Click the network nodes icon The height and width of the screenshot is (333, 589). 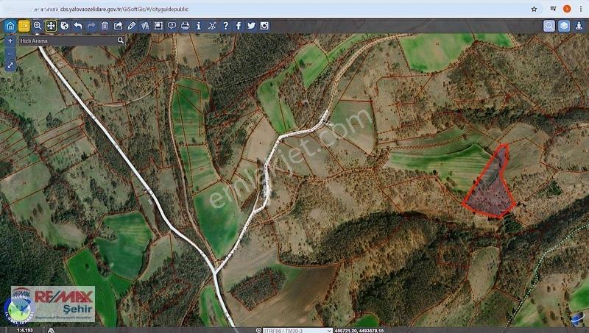click(x=212, y=26)
